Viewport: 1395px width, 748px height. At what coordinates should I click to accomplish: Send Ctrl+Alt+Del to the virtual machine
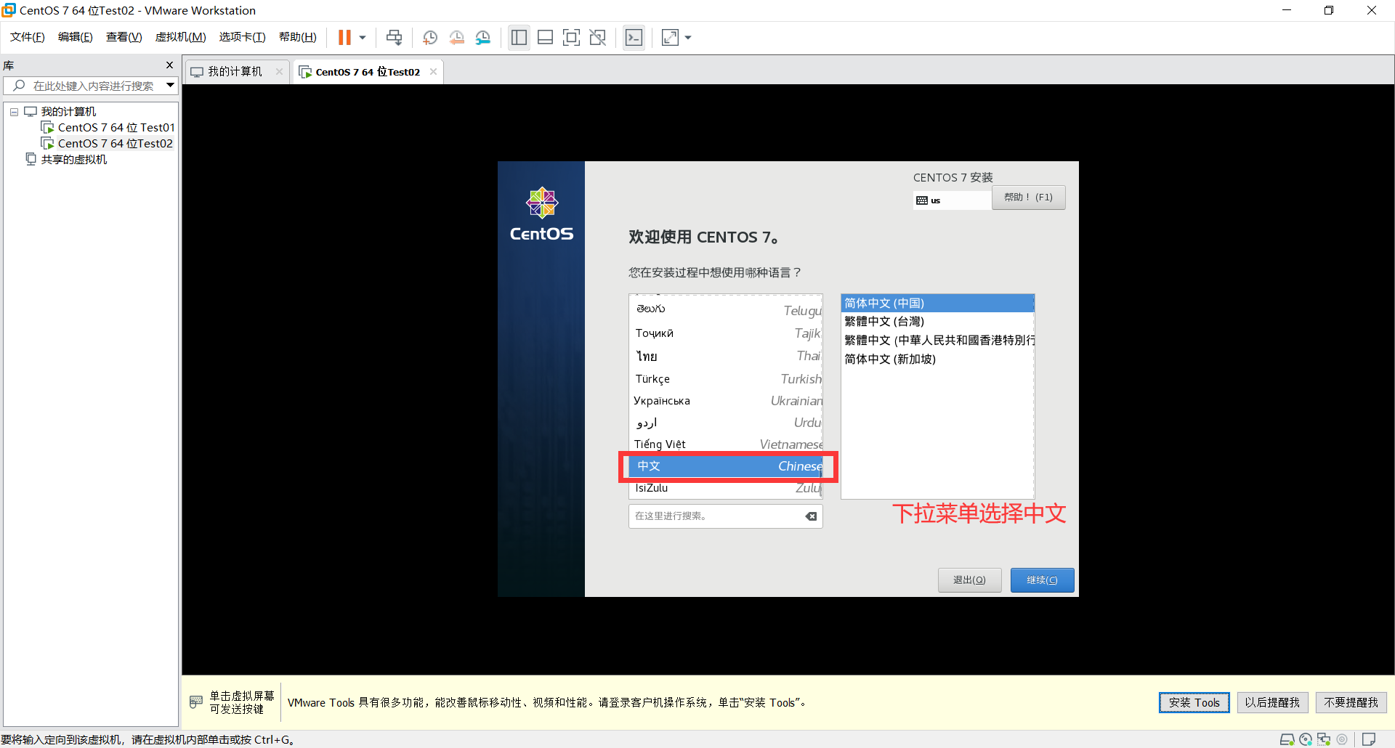394,38
